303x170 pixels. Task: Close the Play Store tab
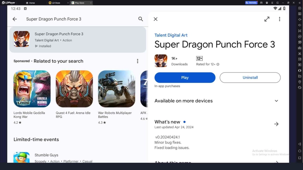[91, 3]
